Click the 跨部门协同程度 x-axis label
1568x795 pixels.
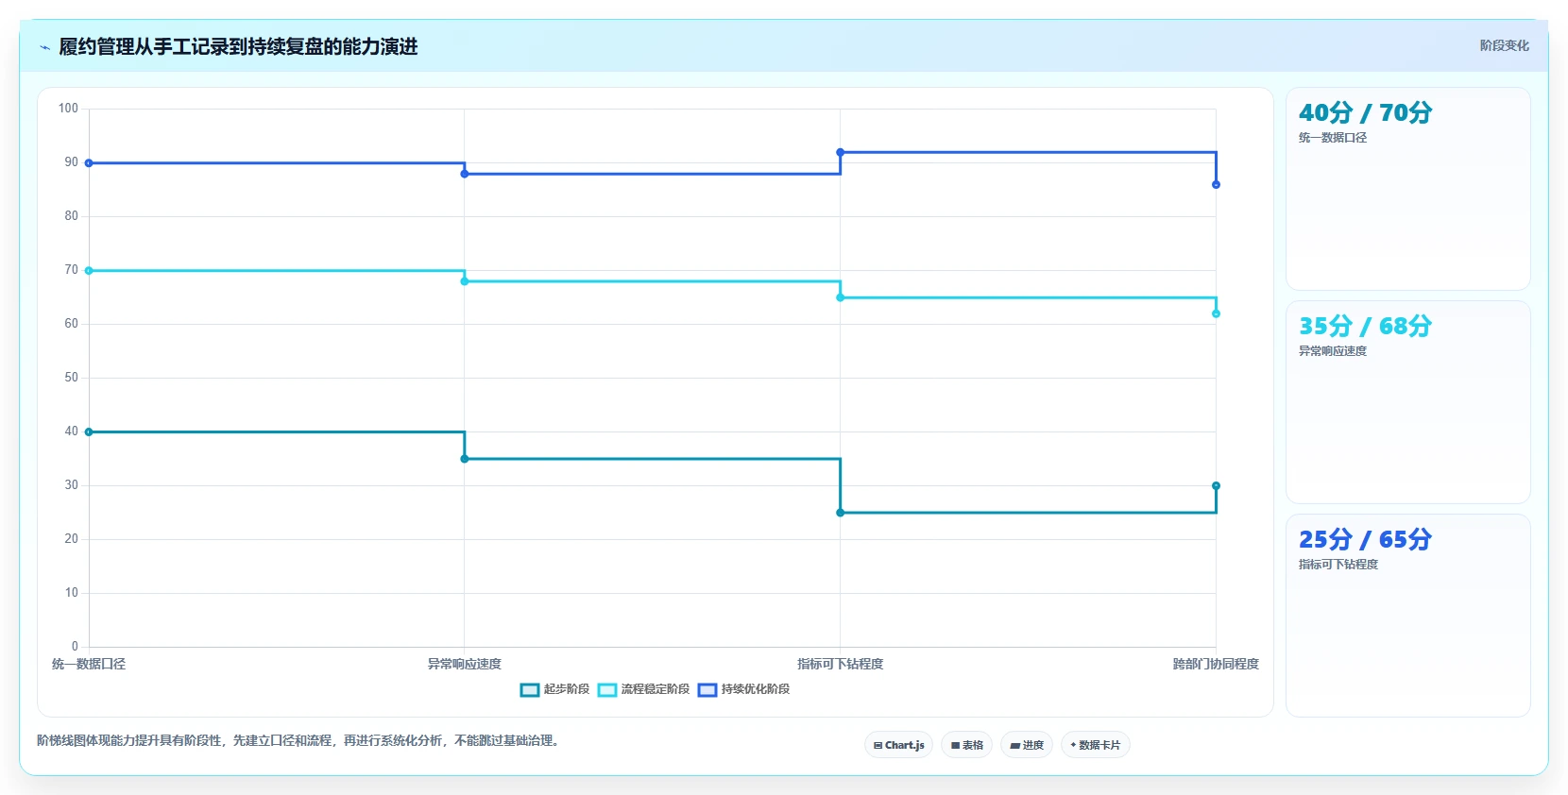1216,664
